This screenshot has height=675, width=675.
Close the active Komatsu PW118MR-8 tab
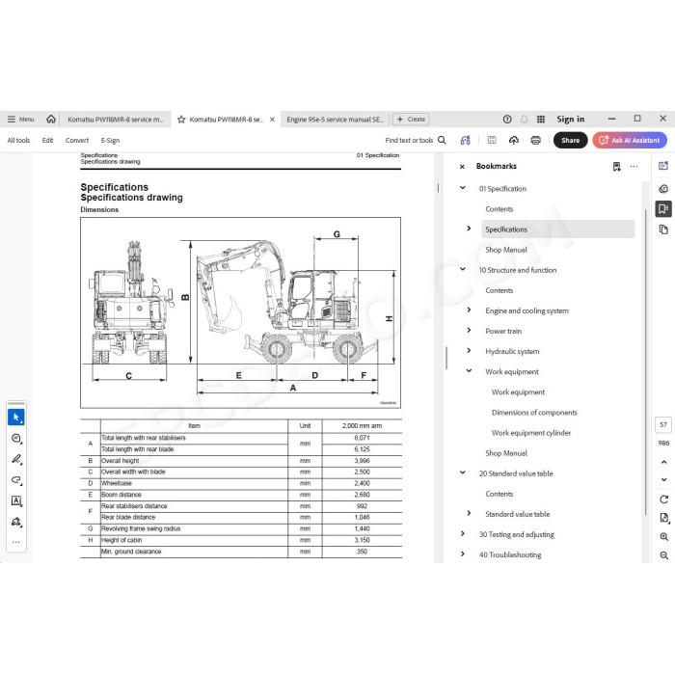coord(272,120)
